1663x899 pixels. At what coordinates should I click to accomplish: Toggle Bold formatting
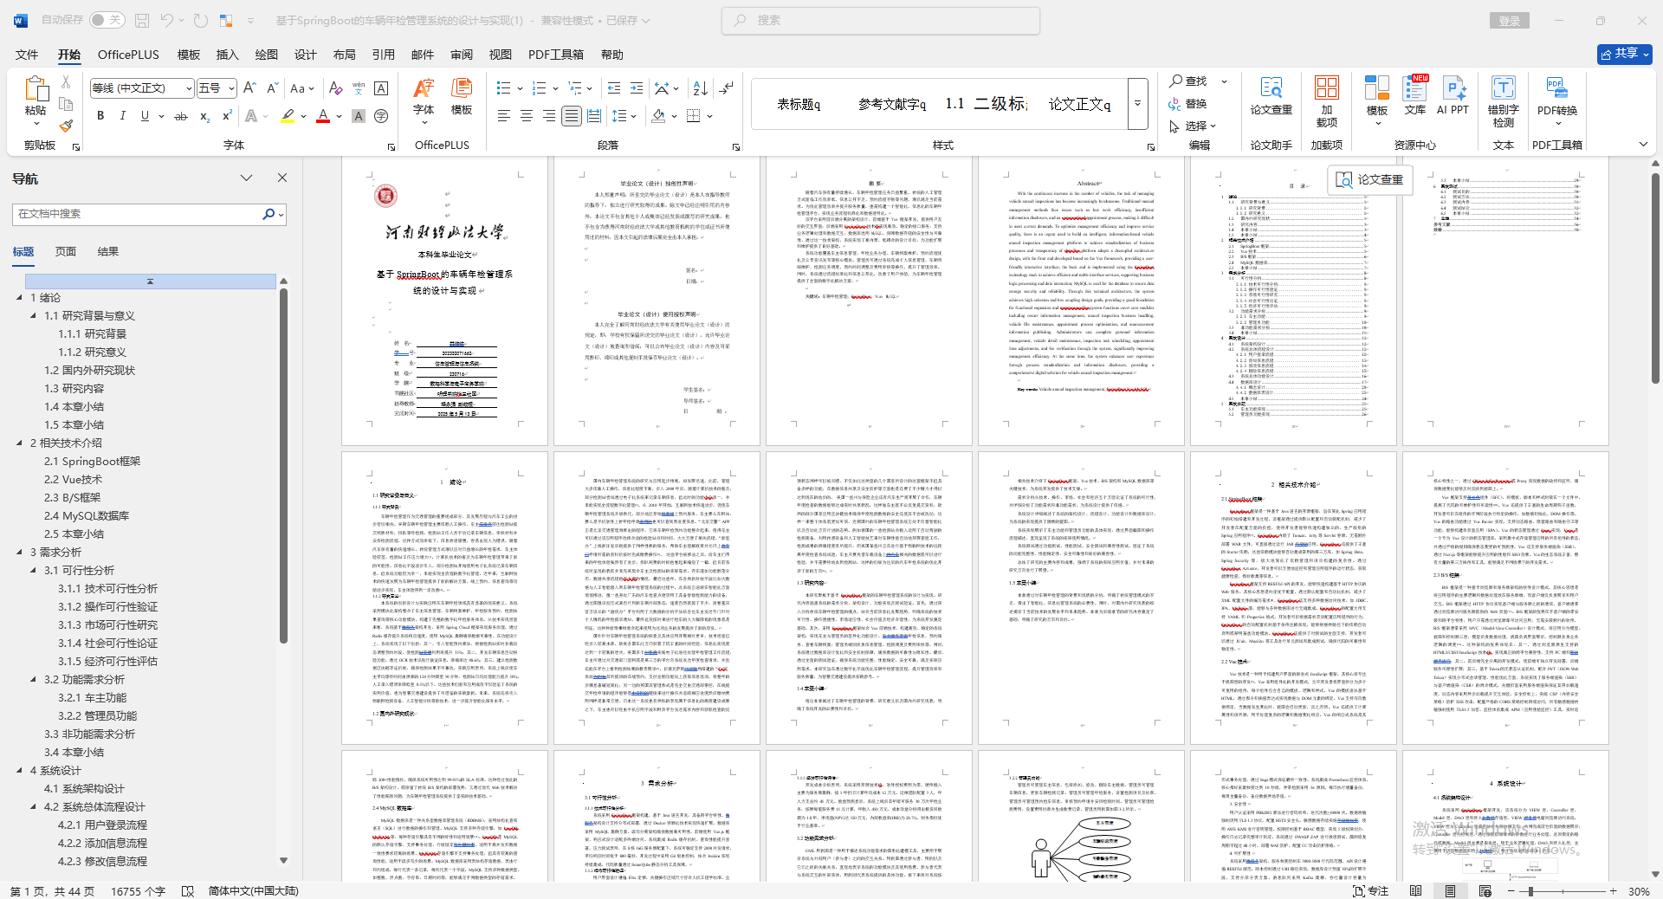(x=100, y=116)
